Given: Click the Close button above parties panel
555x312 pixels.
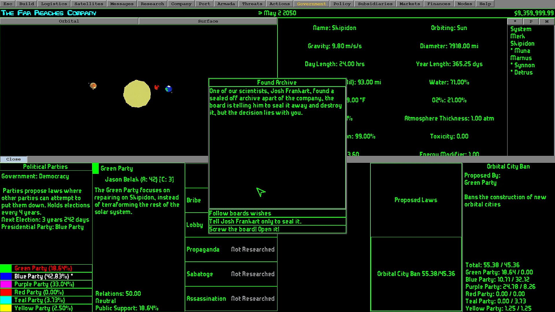Looking at the screenshot, I should 14,159.
